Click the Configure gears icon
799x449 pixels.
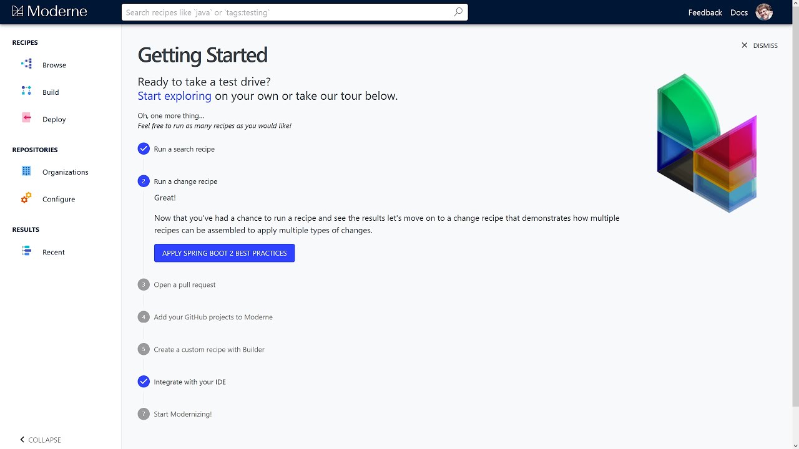tap(26, 198)
